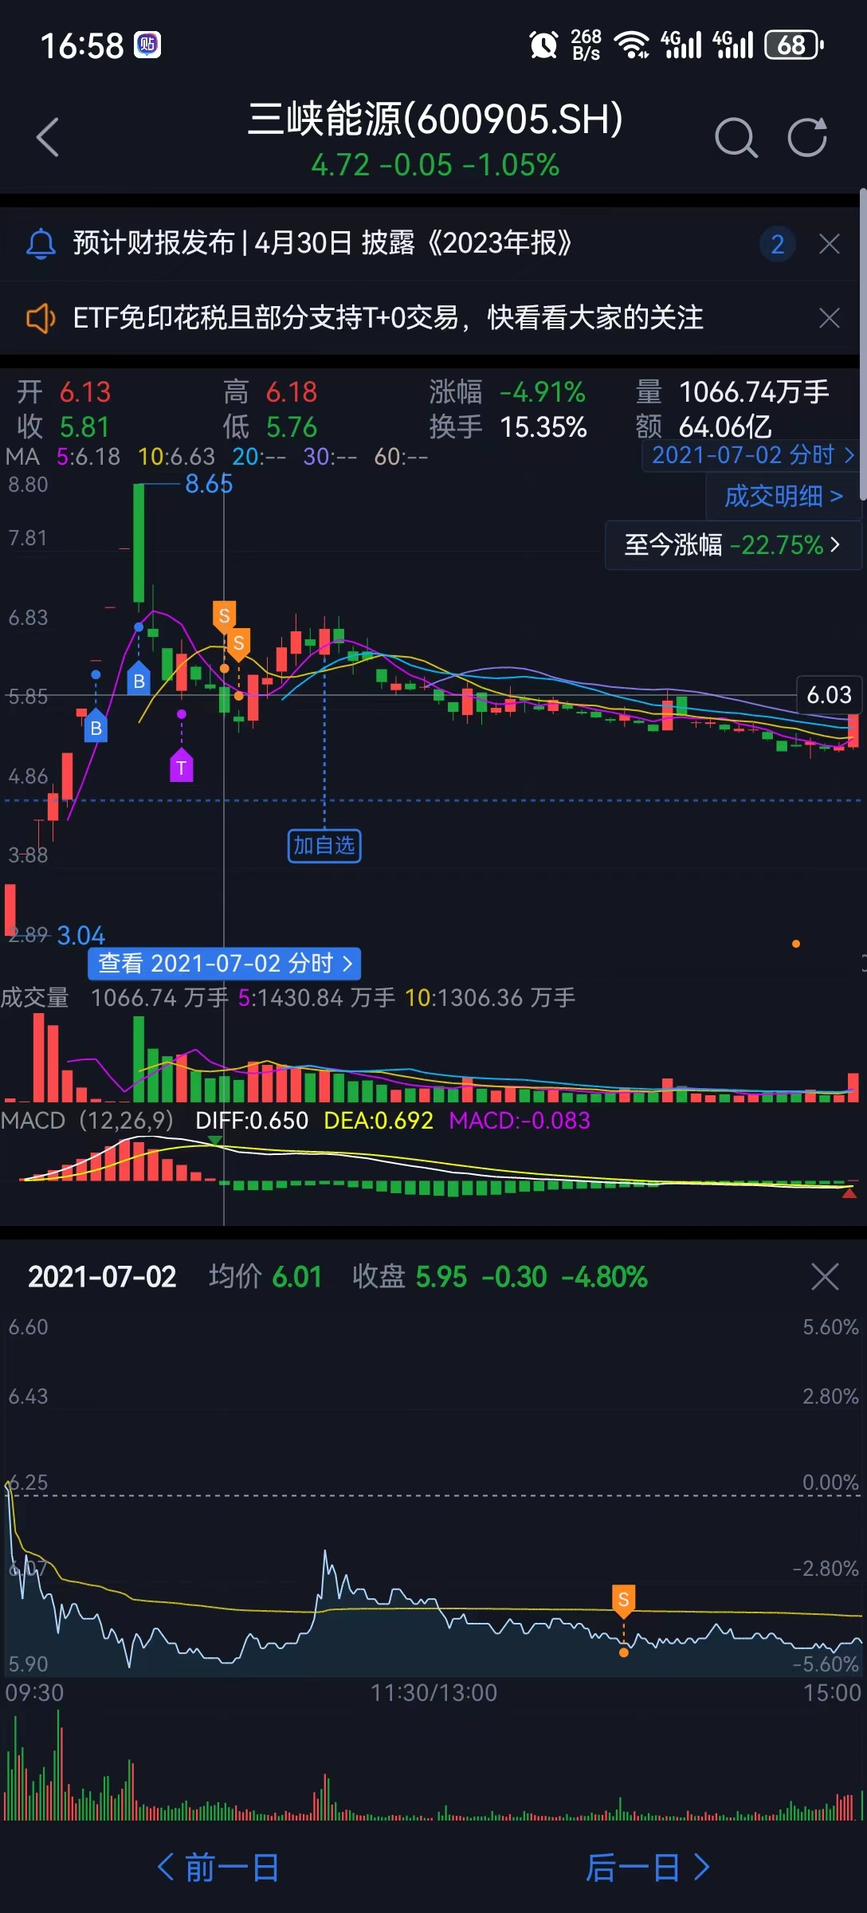Tap the MACD (12,26,9) indicator label
This screenshot has width=867, height=1913.
(87, 1121)
